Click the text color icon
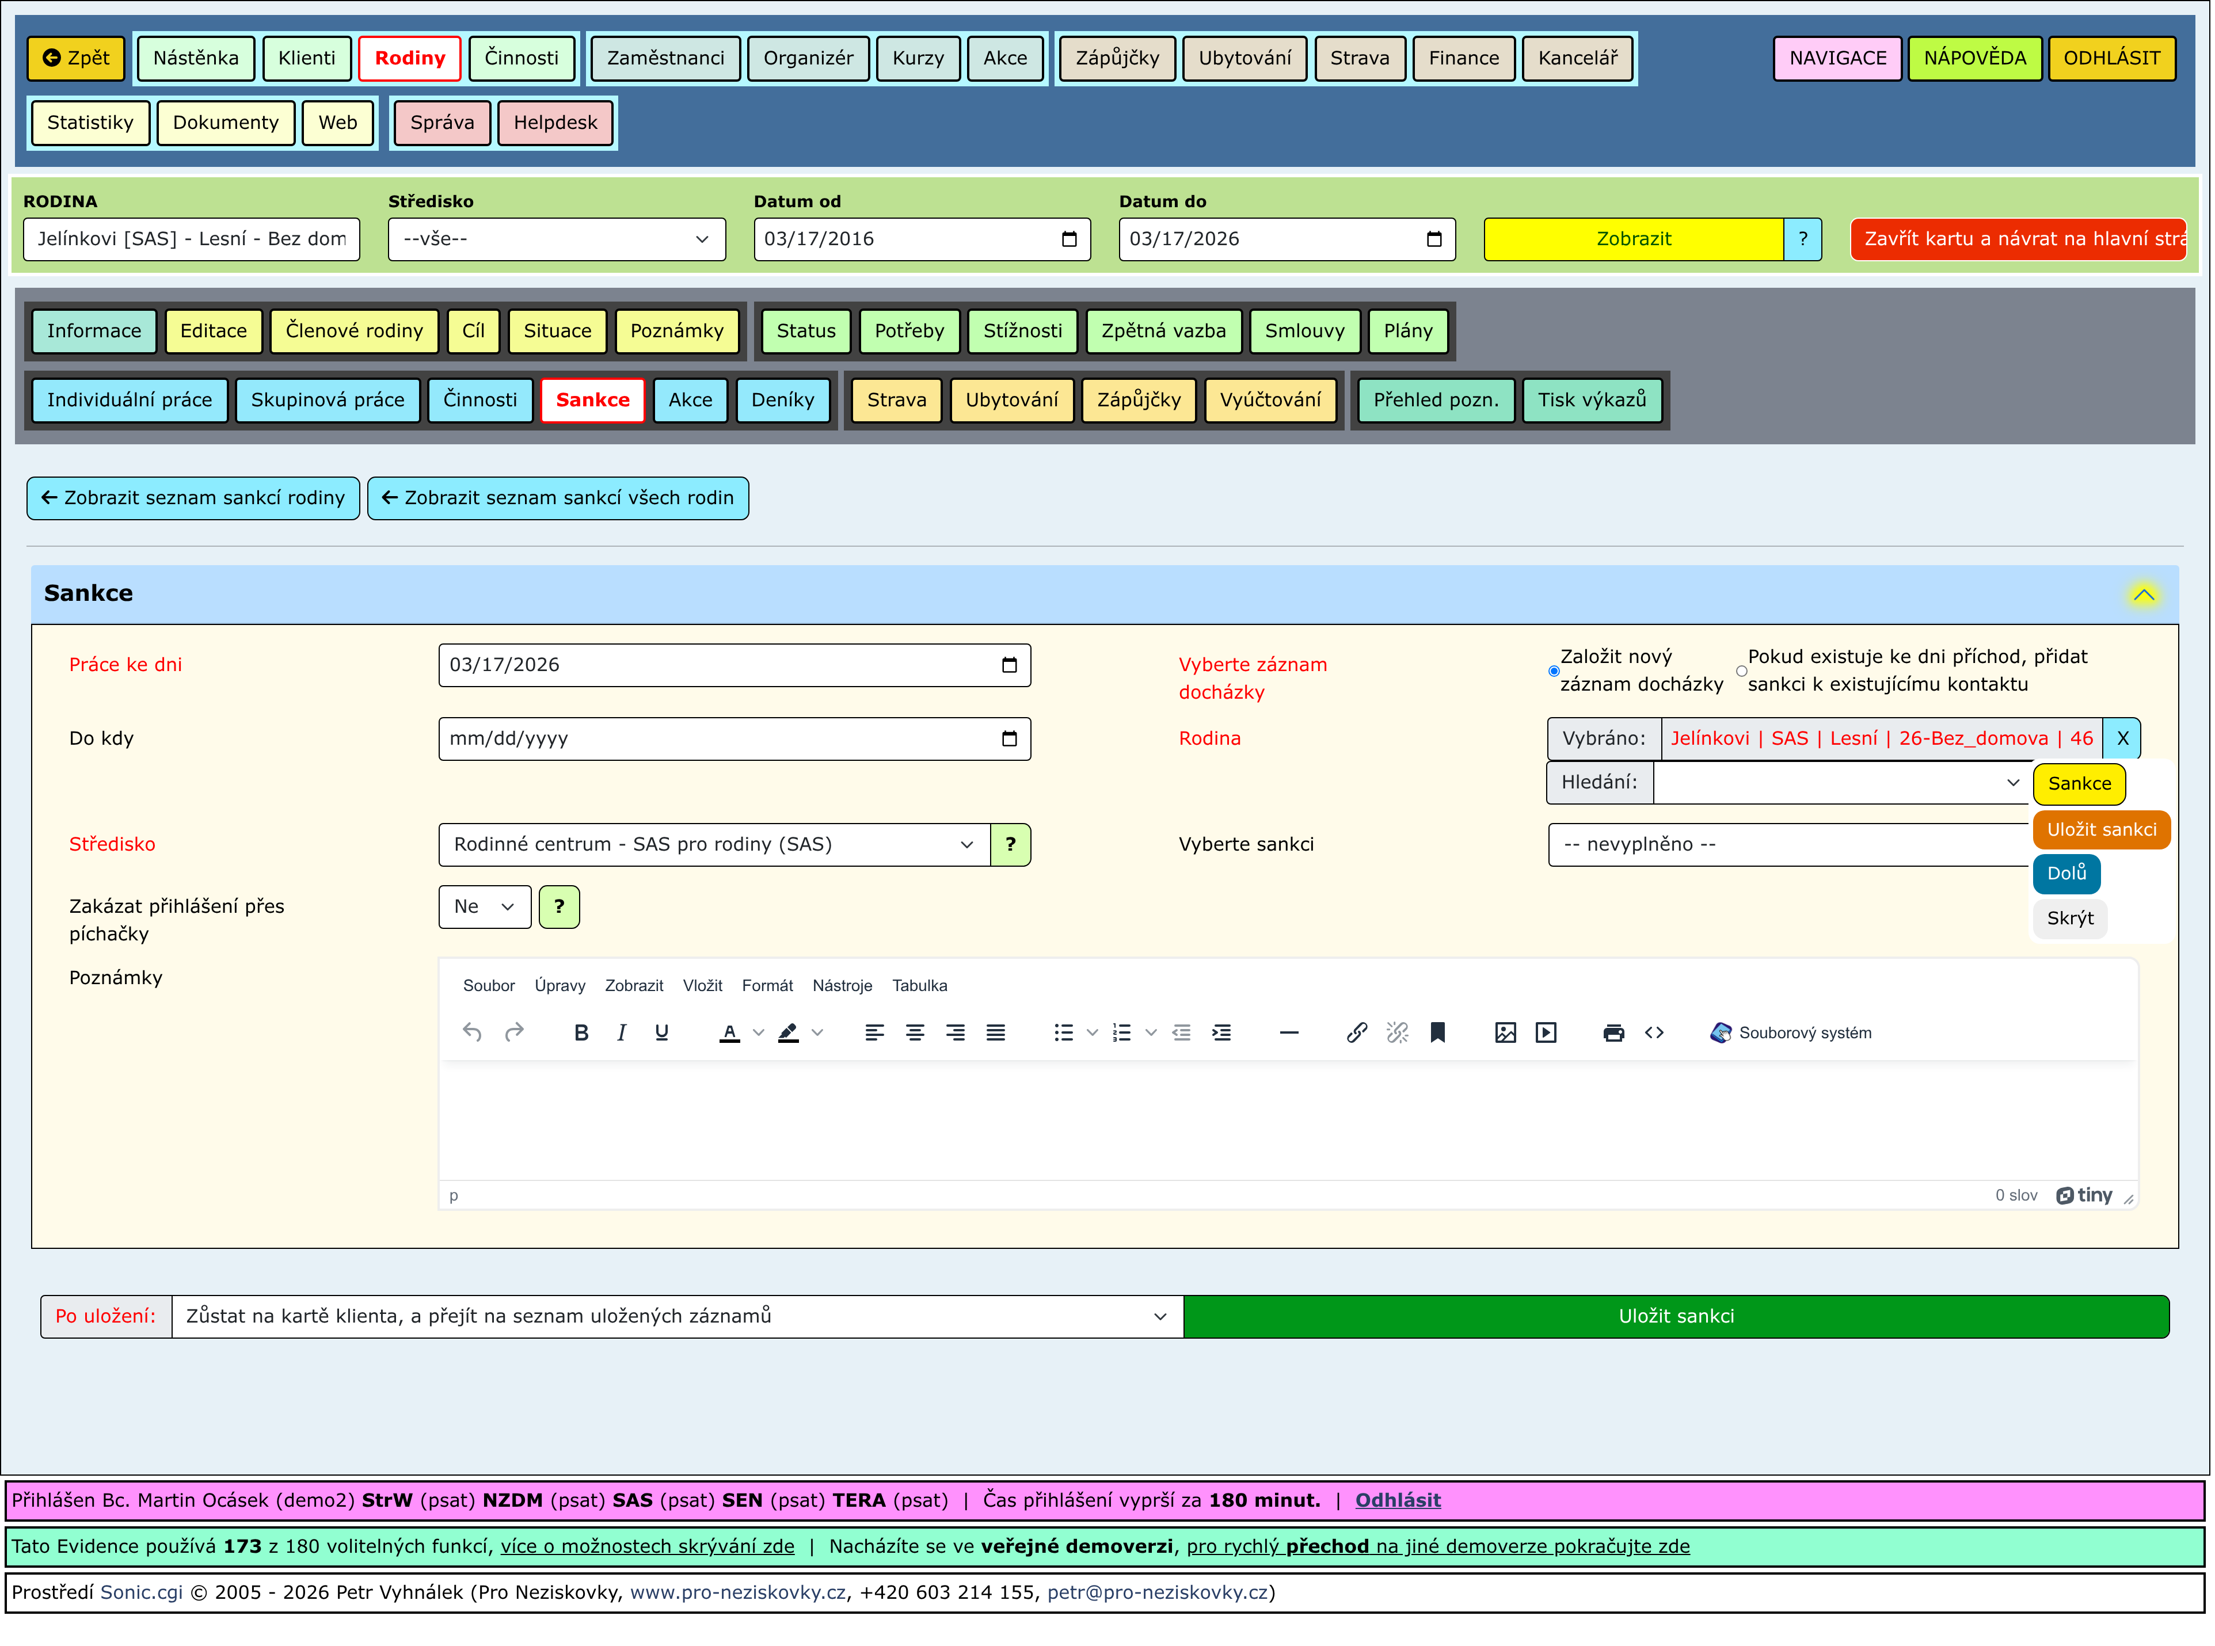 click(x=729, y=1033)
